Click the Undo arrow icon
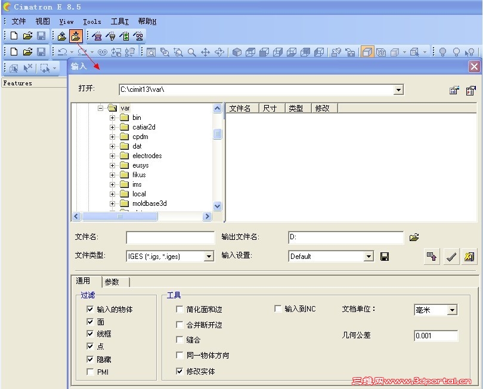 pyautogui.click(x=63, y=52)
